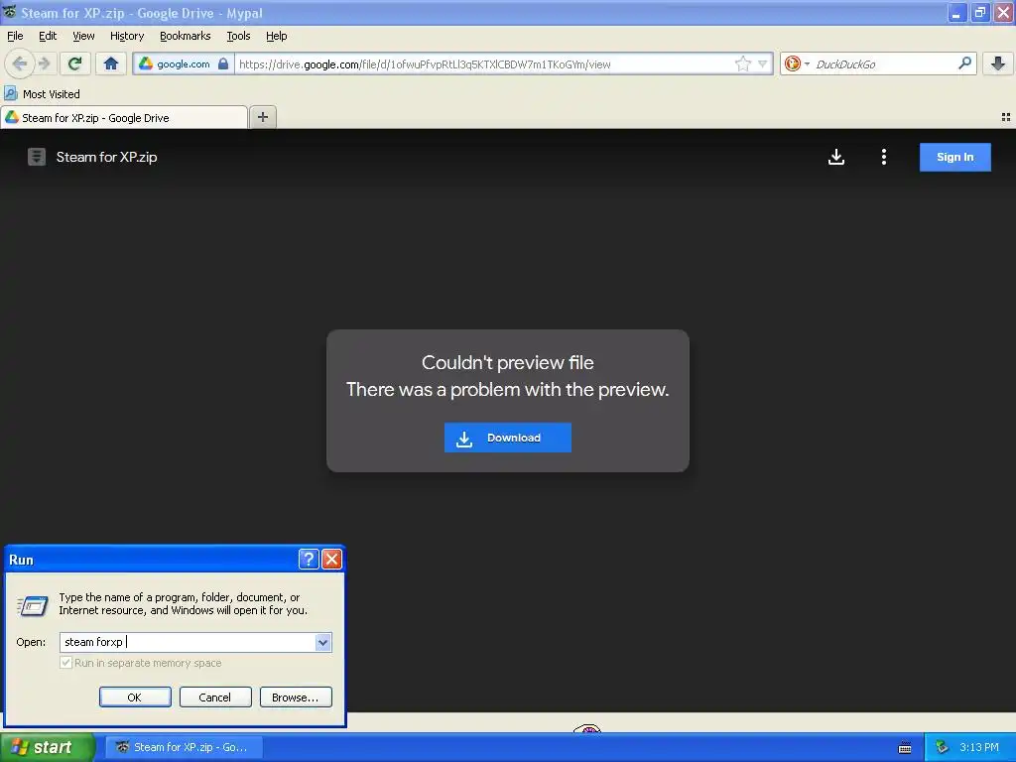This screenshot has height=762, width=1016.
Task: Click the blue Download button
Action: click(507, 438)
